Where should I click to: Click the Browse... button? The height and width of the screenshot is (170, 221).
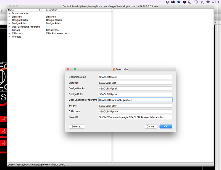[x=77, y=126]
